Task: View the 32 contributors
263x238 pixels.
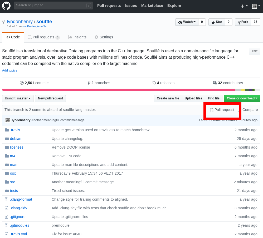Action: pos(228,83)
